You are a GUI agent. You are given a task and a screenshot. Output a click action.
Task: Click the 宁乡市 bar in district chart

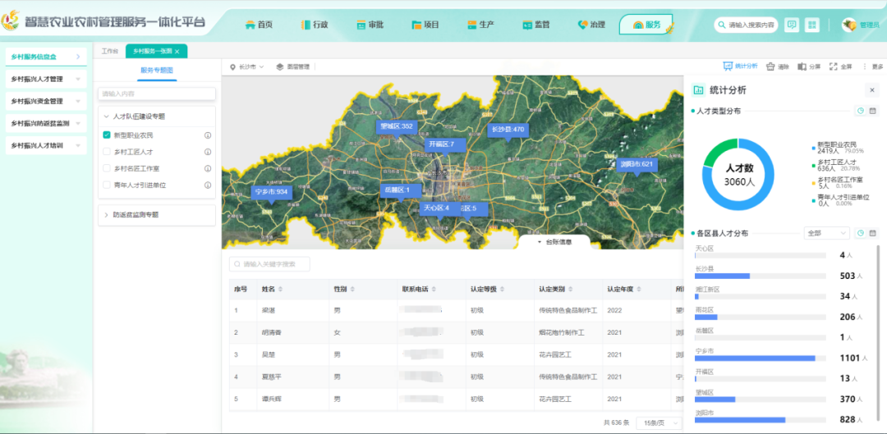tap(756, 358)
